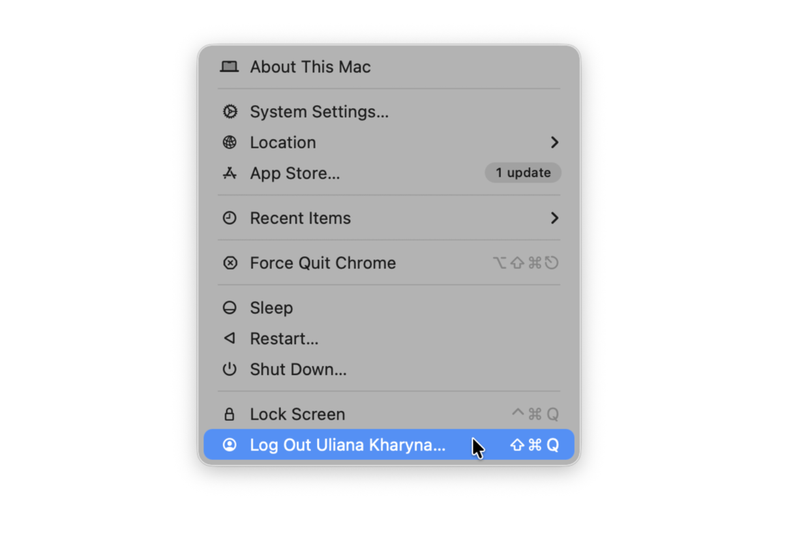Select Force Quit Chrome from the menu

[322, 263]
